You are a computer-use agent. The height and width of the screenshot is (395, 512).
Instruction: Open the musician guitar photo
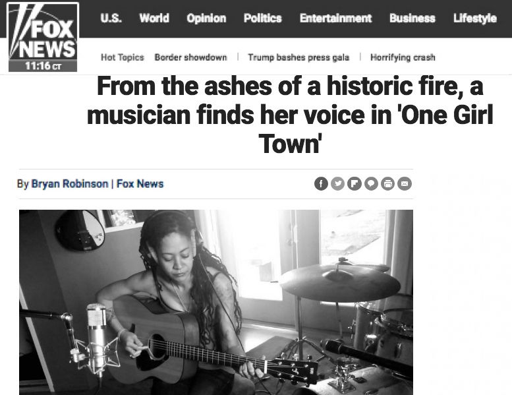[216, 302]
